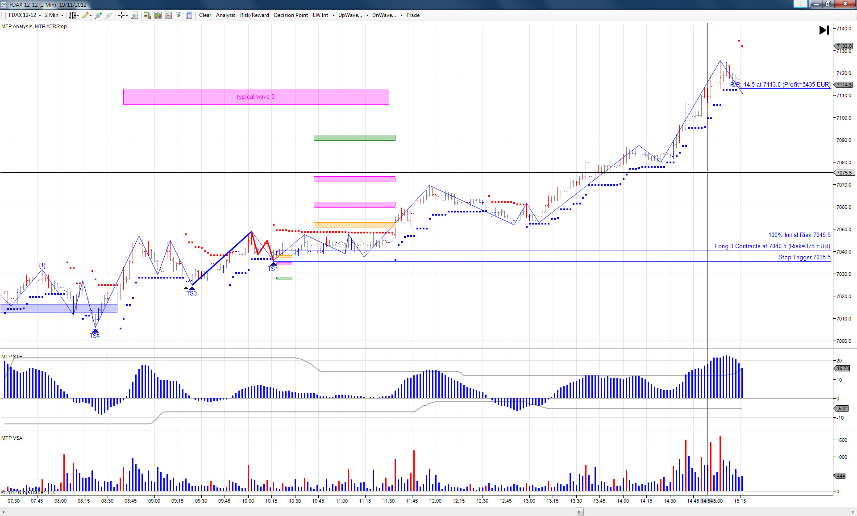Image resolution: width=857 pixels, height=516 pixels.
Task: Click the Risk/Reward button
Action: tap(254, 15)
